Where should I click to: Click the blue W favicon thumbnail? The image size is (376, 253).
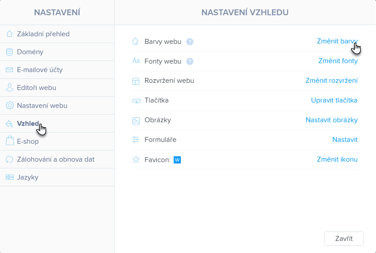point(177,160)
